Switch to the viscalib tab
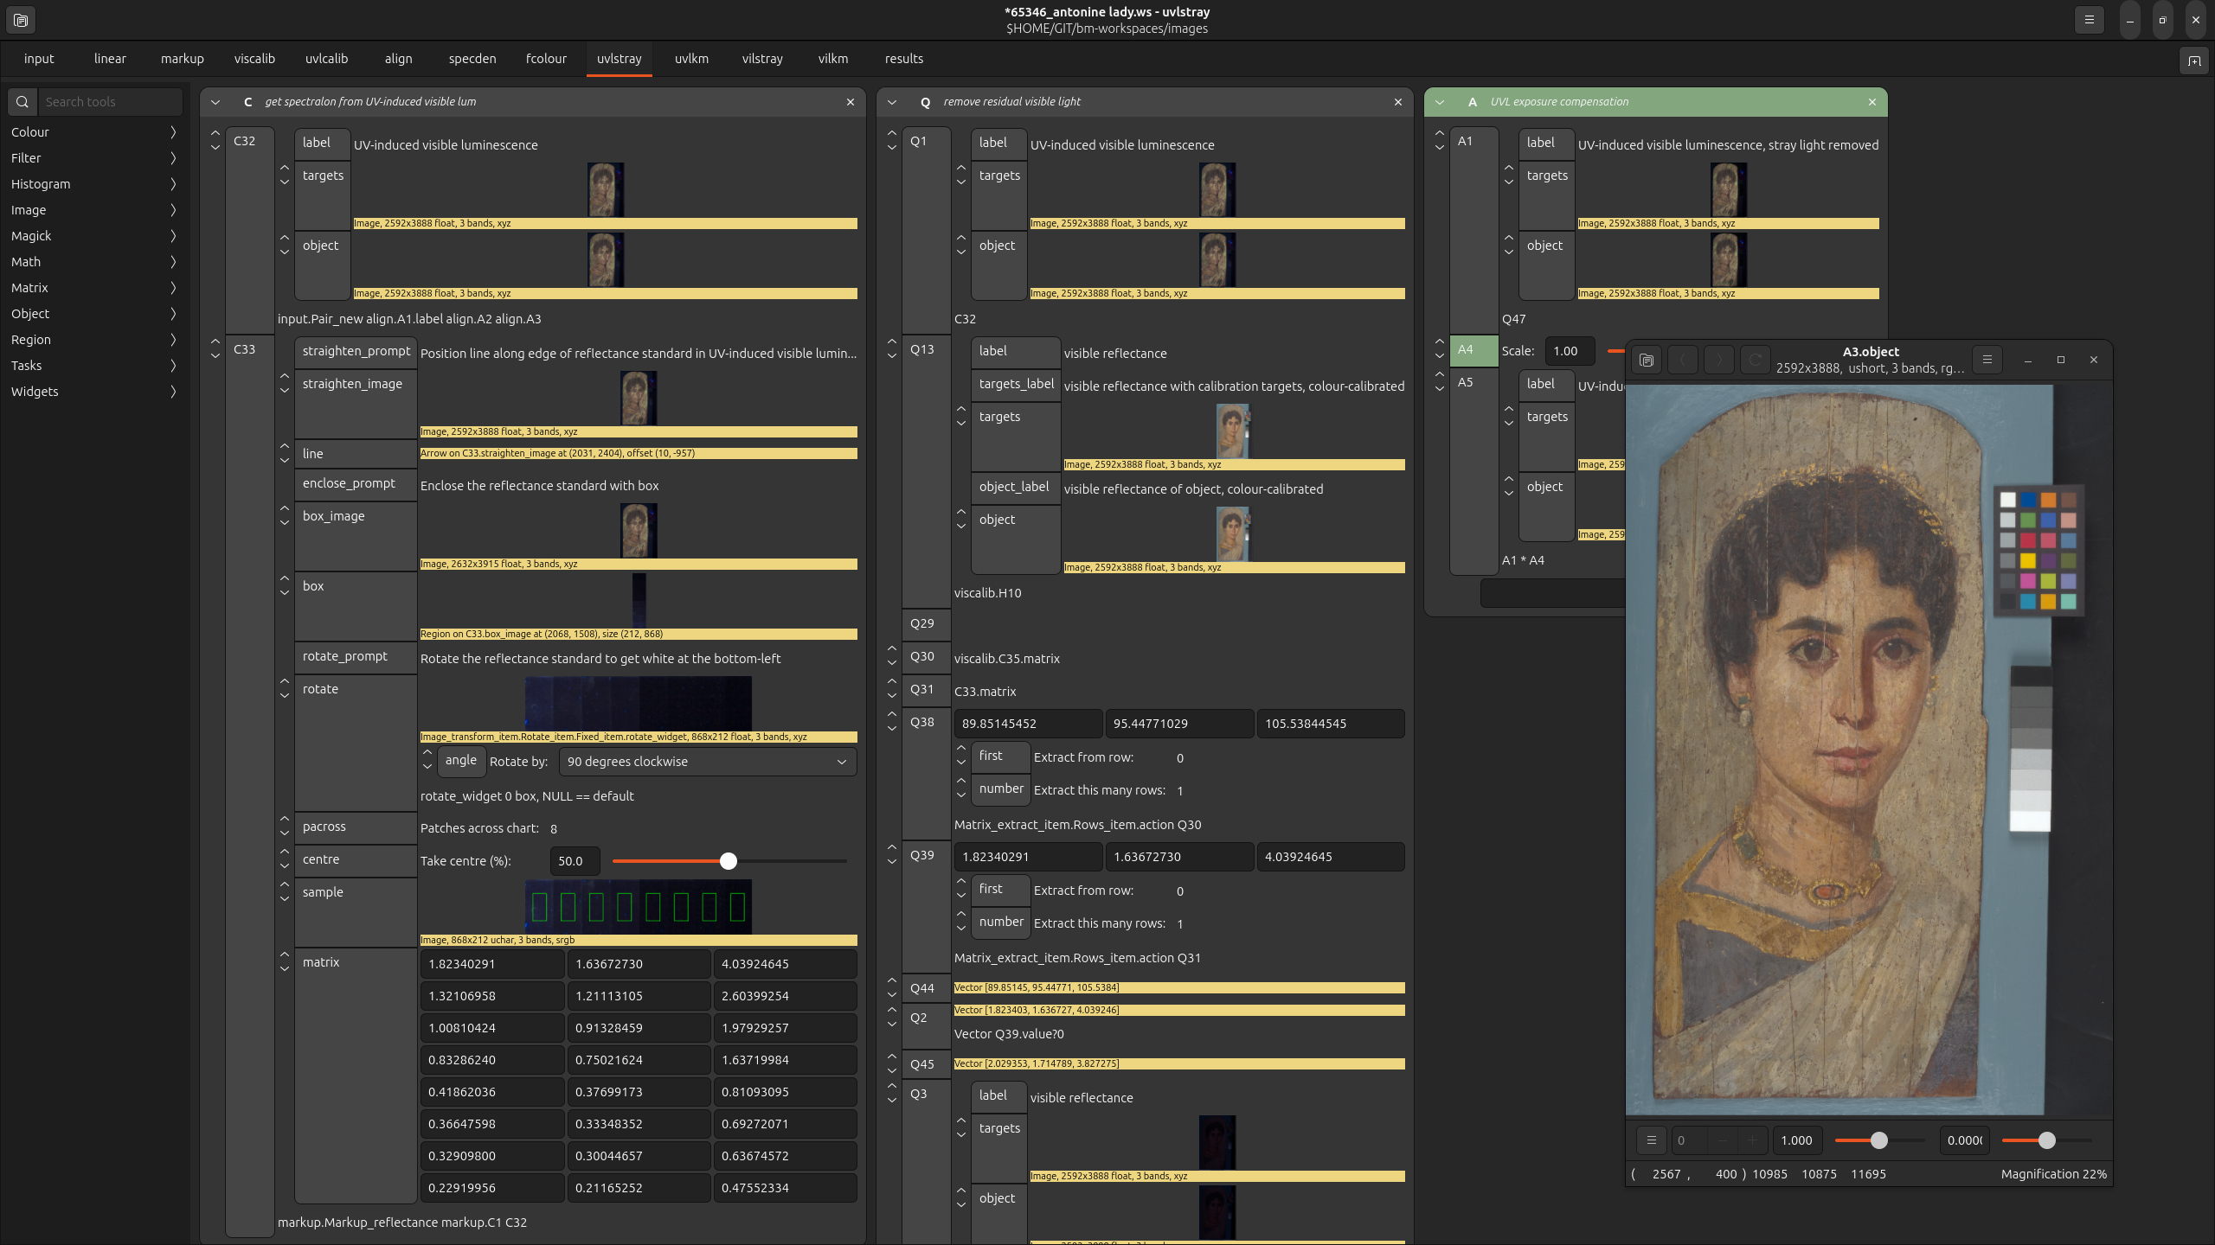The height and width of the screenshot is (1245, 2215). point(254,59)
